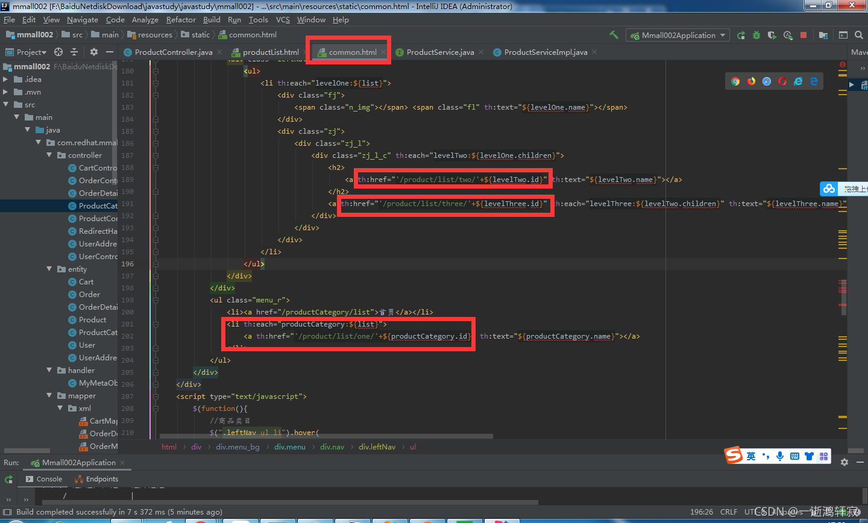The width and height of the screenshot is (868, 523).
Task: Select the Order entity class
Action: [89, 294]
